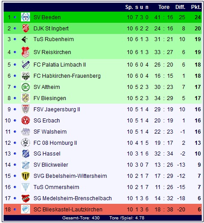Click the SC Blieskastel-Lautzkirchen crest
The image size is (204, 223).
(25, 209)
